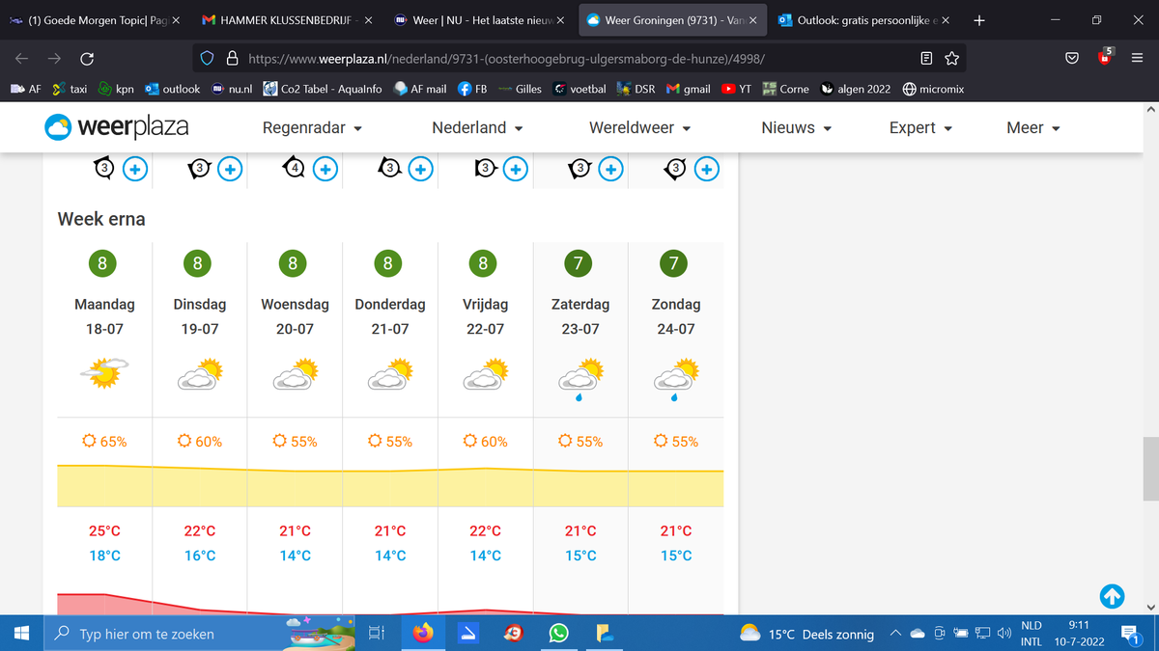Click the weerplaza logo
Screen dimensions: 1159x651
pyautogui.click(x=117, y=126)
